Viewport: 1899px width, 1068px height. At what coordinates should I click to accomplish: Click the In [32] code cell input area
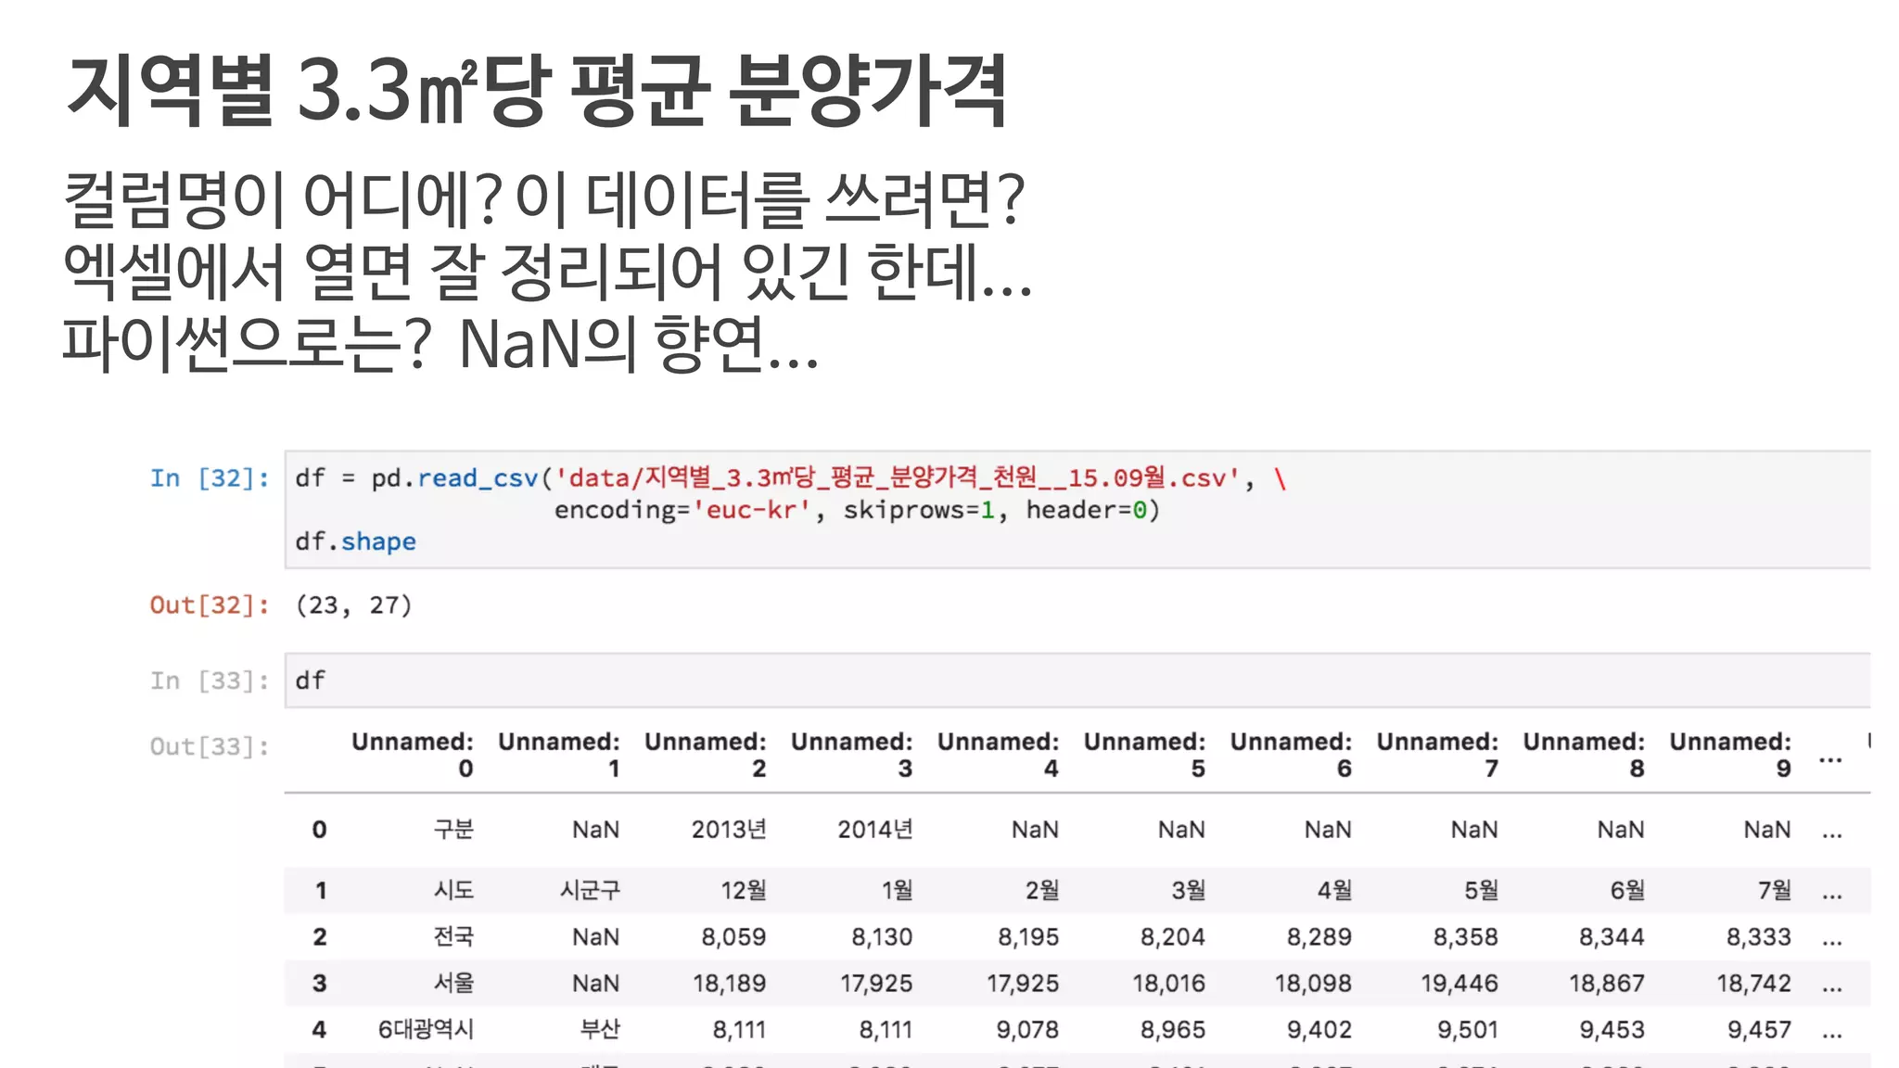tap(1077, 509)
